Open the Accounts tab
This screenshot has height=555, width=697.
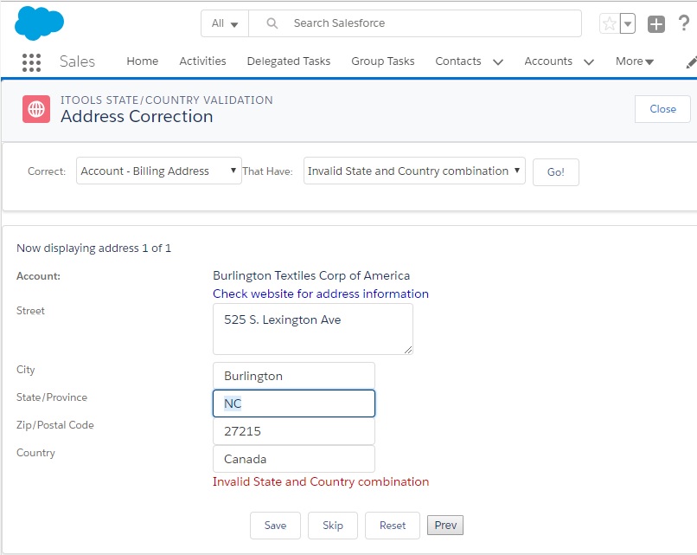coord(548,61)
